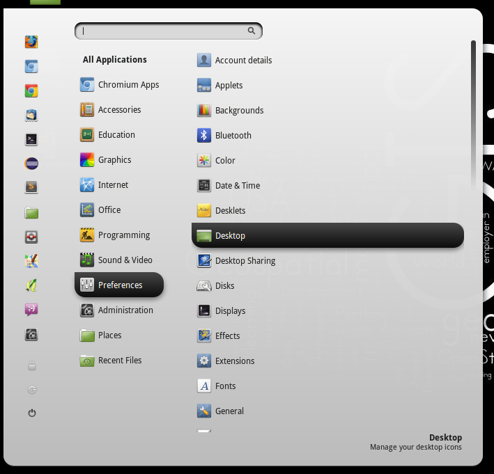
Task: Launch the highlighted Desktop entry
Action: 327,235
